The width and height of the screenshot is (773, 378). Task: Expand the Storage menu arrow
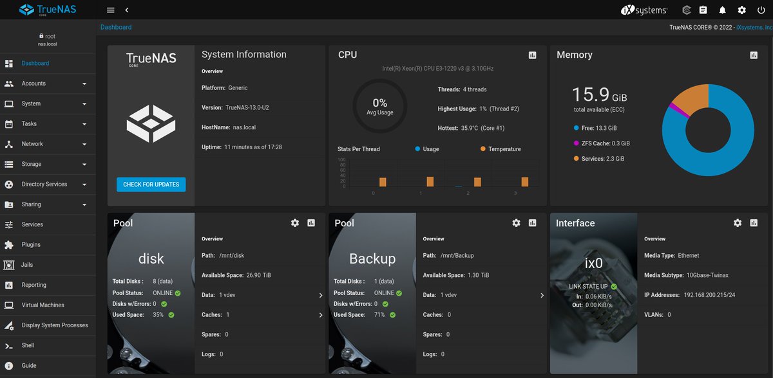click(x=84, y=164)
